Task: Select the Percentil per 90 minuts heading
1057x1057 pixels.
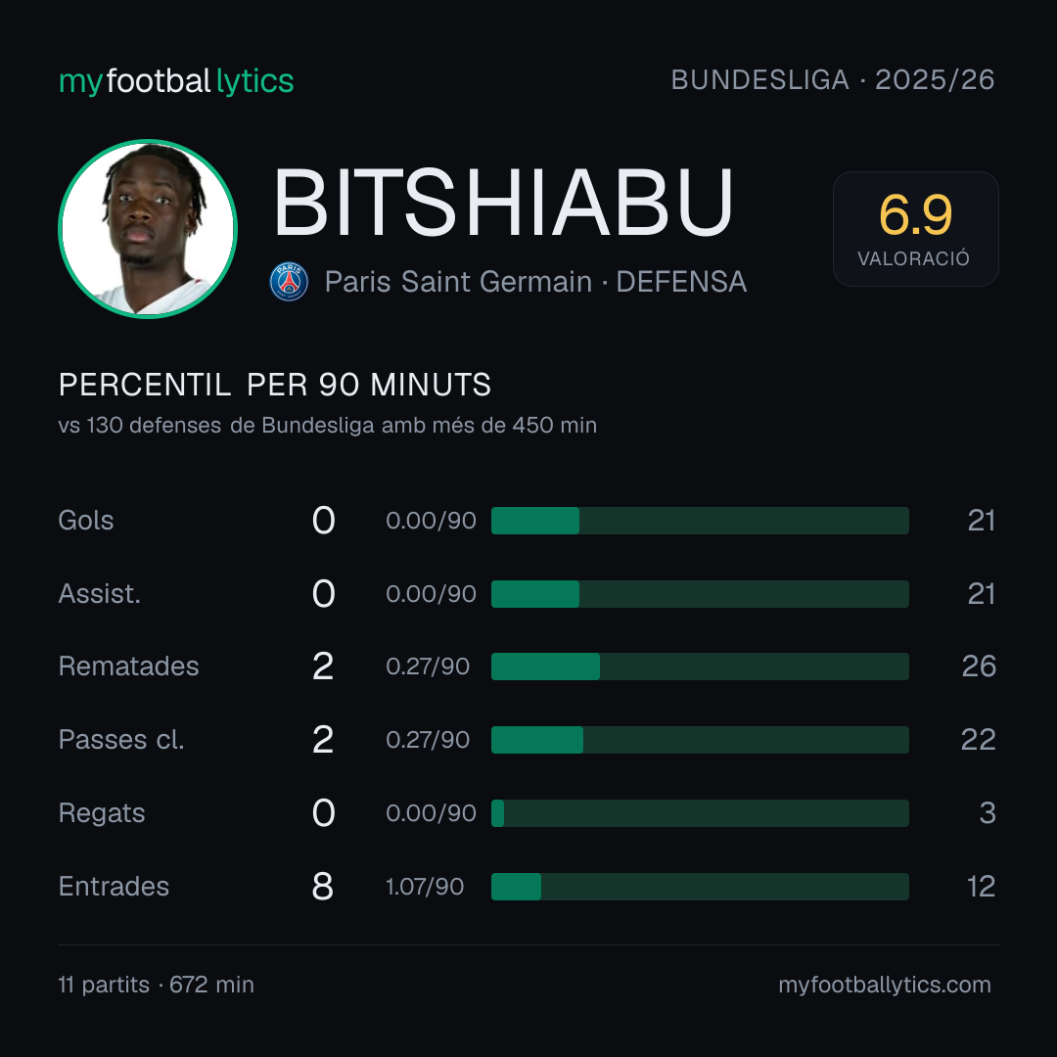Action: (x=274, y=385)
